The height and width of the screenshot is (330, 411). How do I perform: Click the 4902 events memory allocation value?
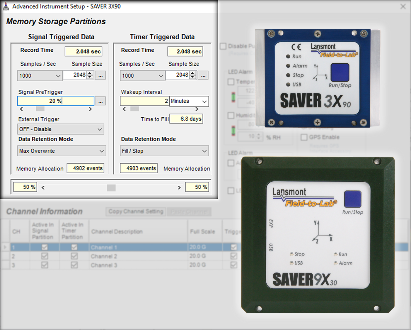(x=86, y=168)
